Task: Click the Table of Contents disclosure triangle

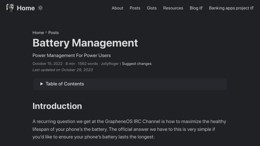Action: click(x=42, y=84)
